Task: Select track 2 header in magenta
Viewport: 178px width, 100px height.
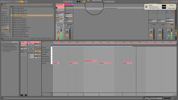Action: click(69, 4)
